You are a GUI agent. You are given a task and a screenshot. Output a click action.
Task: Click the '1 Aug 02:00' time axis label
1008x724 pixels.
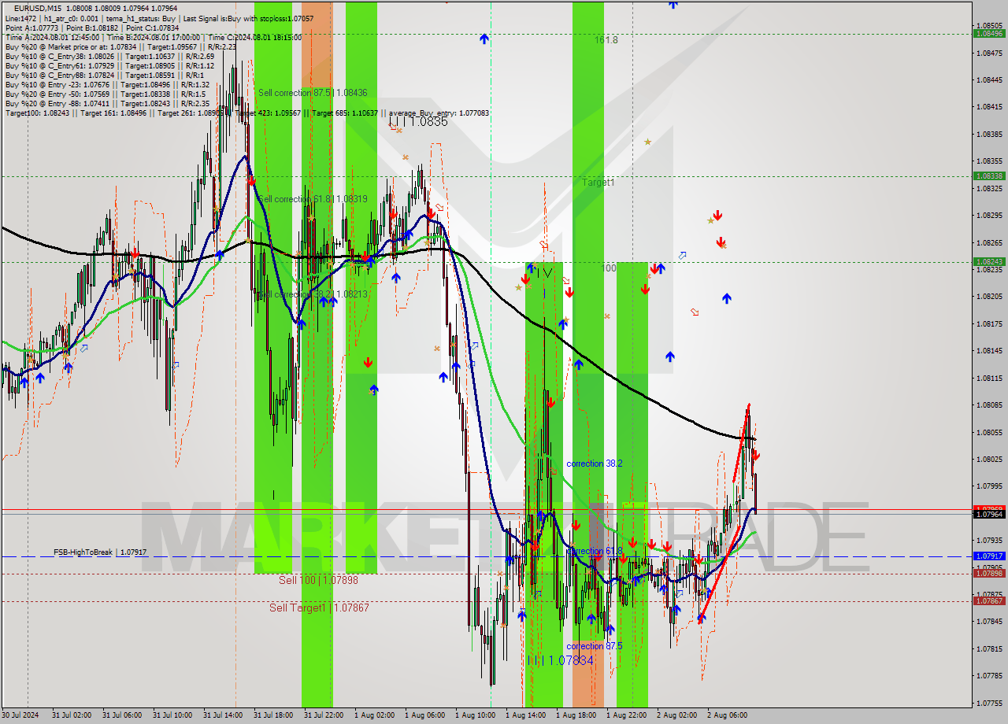[x=374, y=715]
